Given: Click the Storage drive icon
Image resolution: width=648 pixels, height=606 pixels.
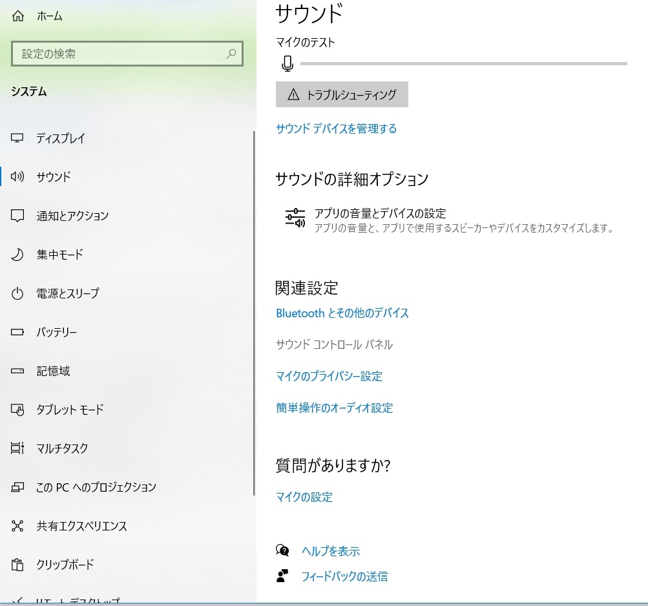Looking at the screenshot, I should pyautogui.click(x=17, y=371).
